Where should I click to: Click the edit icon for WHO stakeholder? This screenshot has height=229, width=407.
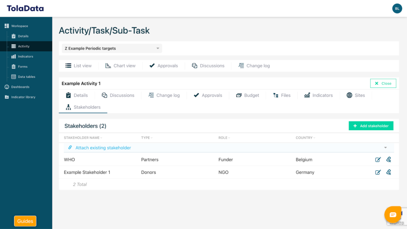[378, 160]
